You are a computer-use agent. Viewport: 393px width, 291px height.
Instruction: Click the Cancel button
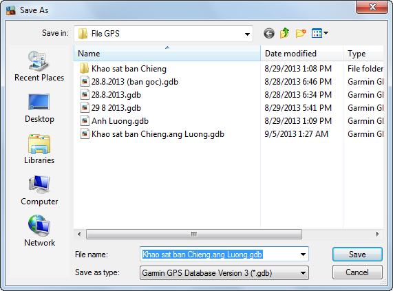(x=357, y=272)
